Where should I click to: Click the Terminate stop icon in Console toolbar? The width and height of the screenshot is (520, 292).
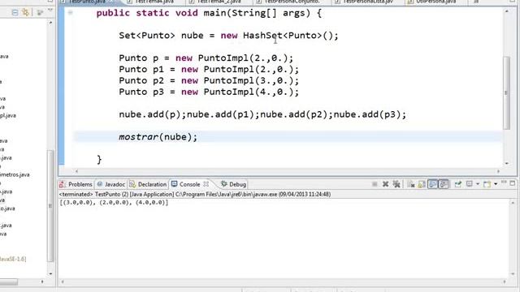pyautogui.click(x=375, y=184)
